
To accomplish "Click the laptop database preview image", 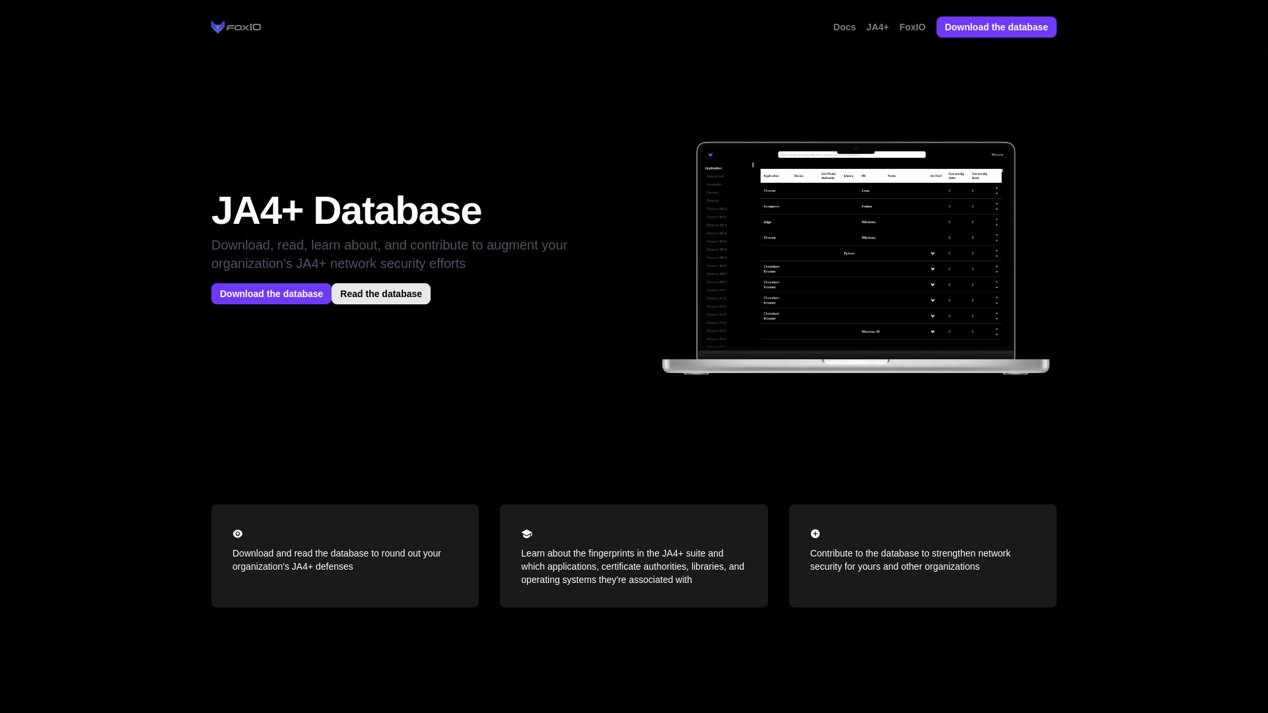I will pyautogui.click(x=855, y=258).
